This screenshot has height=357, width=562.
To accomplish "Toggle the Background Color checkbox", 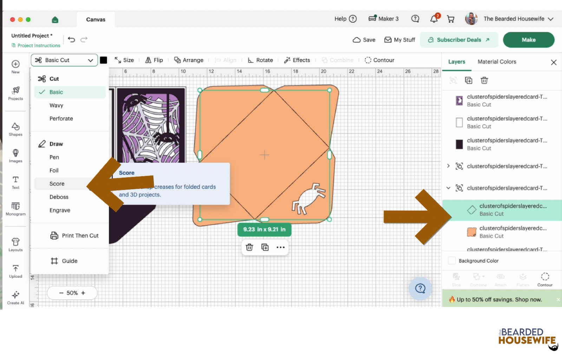I will point(452,261).
